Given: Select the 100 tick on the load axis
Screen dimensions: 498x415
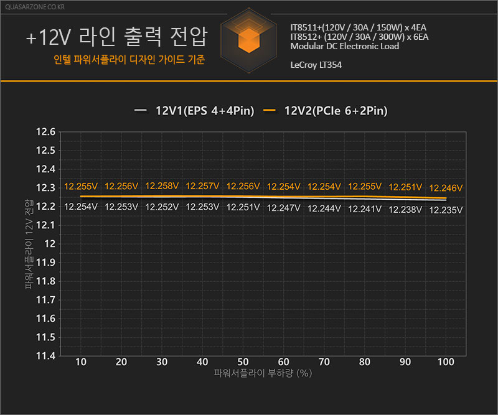Looking at the screenshot, I should point(446,361).
